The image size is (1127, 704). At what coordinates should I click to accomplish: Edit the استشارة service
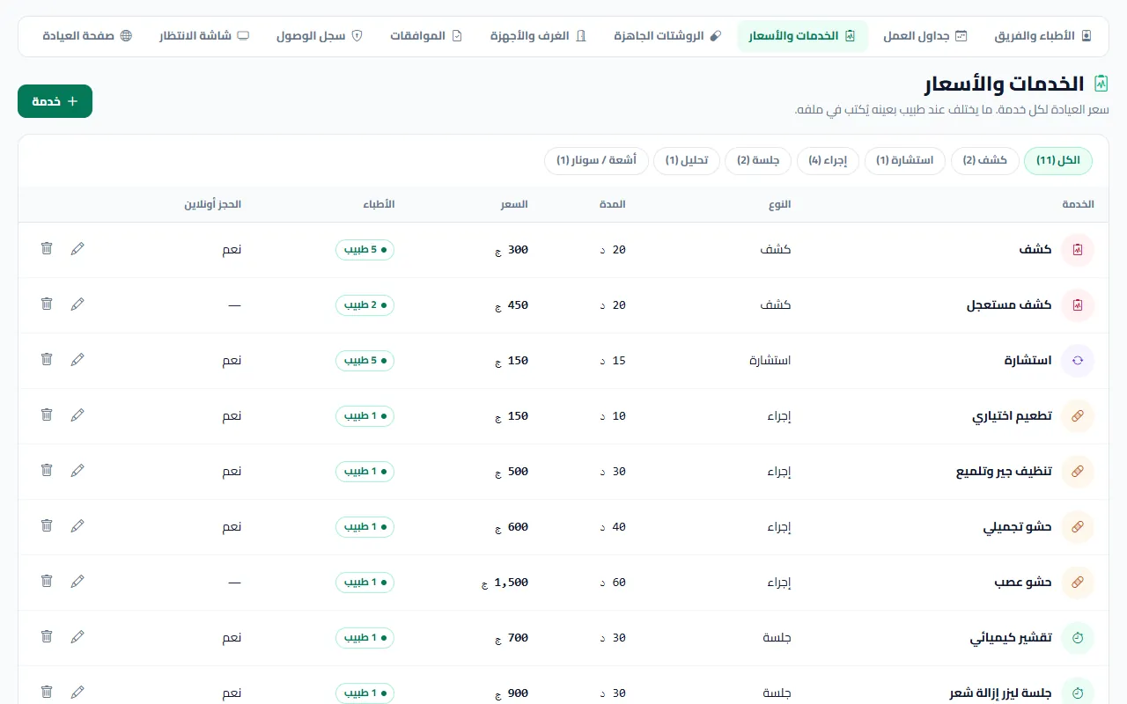coord(77,360)
